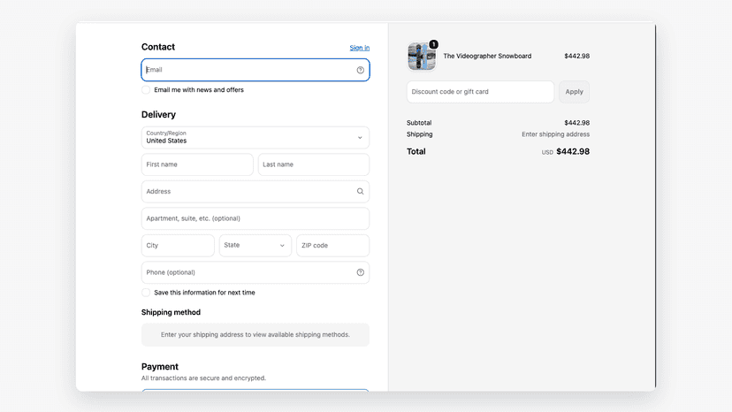Click the Apply discount button
The width and height of the screenshot is (732, 412).
tap(575, 92)
